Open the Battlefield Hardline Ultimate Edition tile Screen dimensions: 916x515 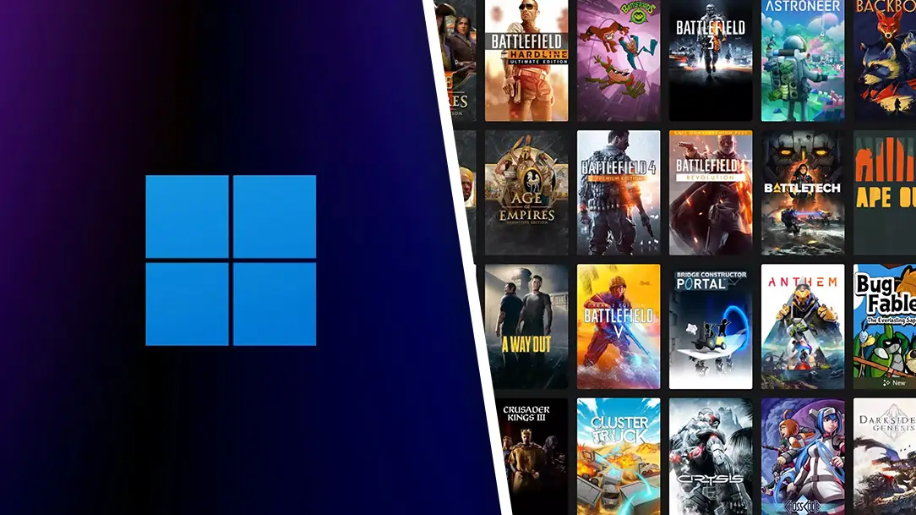click(x=526, y=59)
